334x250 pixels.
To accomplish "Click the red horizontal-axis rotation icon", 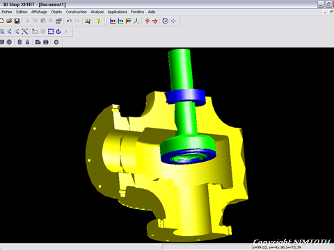I will tap(155, 21).
